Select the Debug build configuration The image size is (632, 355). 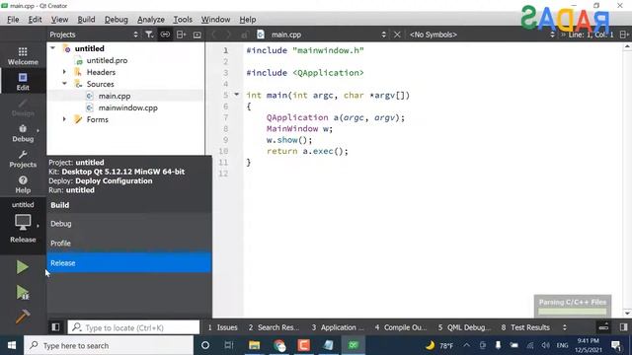coord(129,224)
